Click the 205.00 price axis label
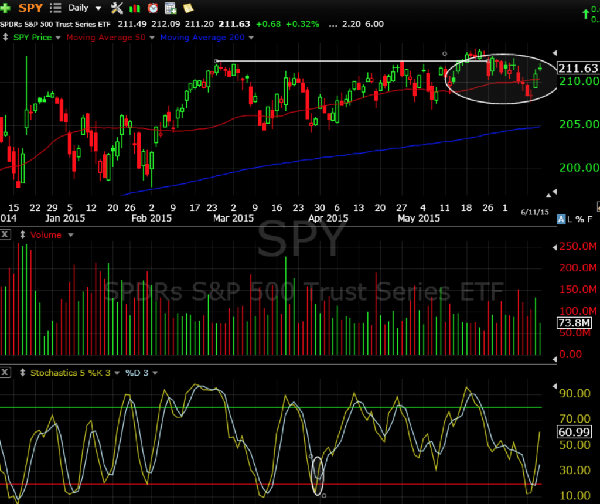Image resolution: width=600 pixels, height=504 pixels. [579, 124]
